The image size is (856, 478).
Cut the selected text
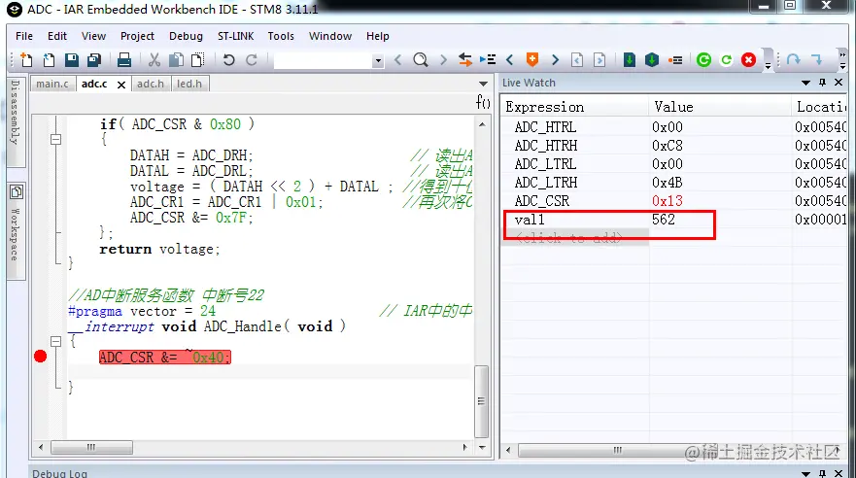[x=154, y=59]
